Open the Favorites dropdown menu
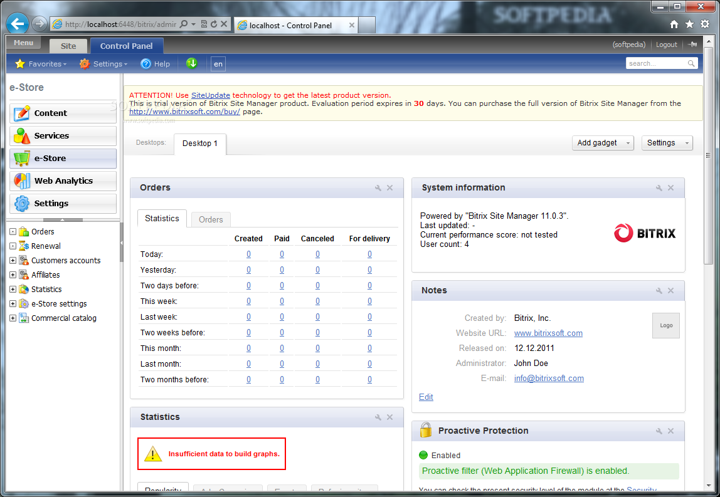The image size is (720, 497). (x=41, y=64)
